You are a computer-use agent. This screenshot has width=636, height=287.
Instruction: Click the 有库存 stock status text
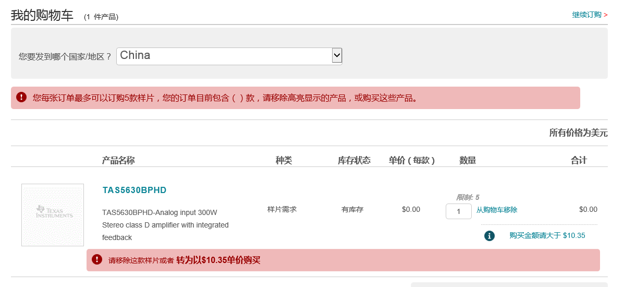[x=352, y=209]
